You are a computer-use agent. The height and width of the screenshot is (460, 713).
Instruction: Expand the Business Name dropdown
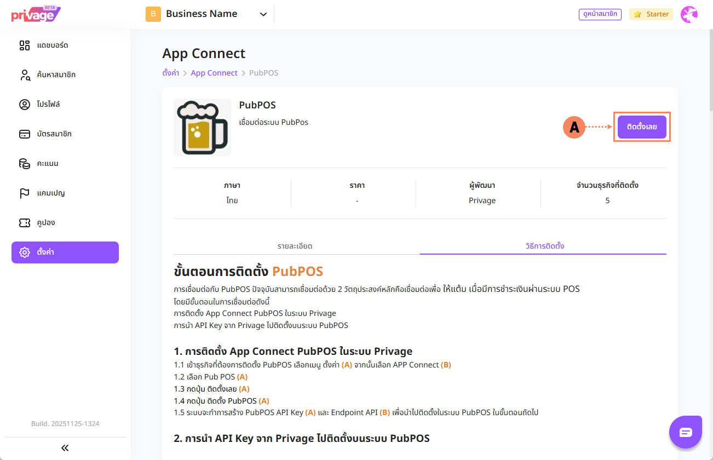click(x=263, y=14)
